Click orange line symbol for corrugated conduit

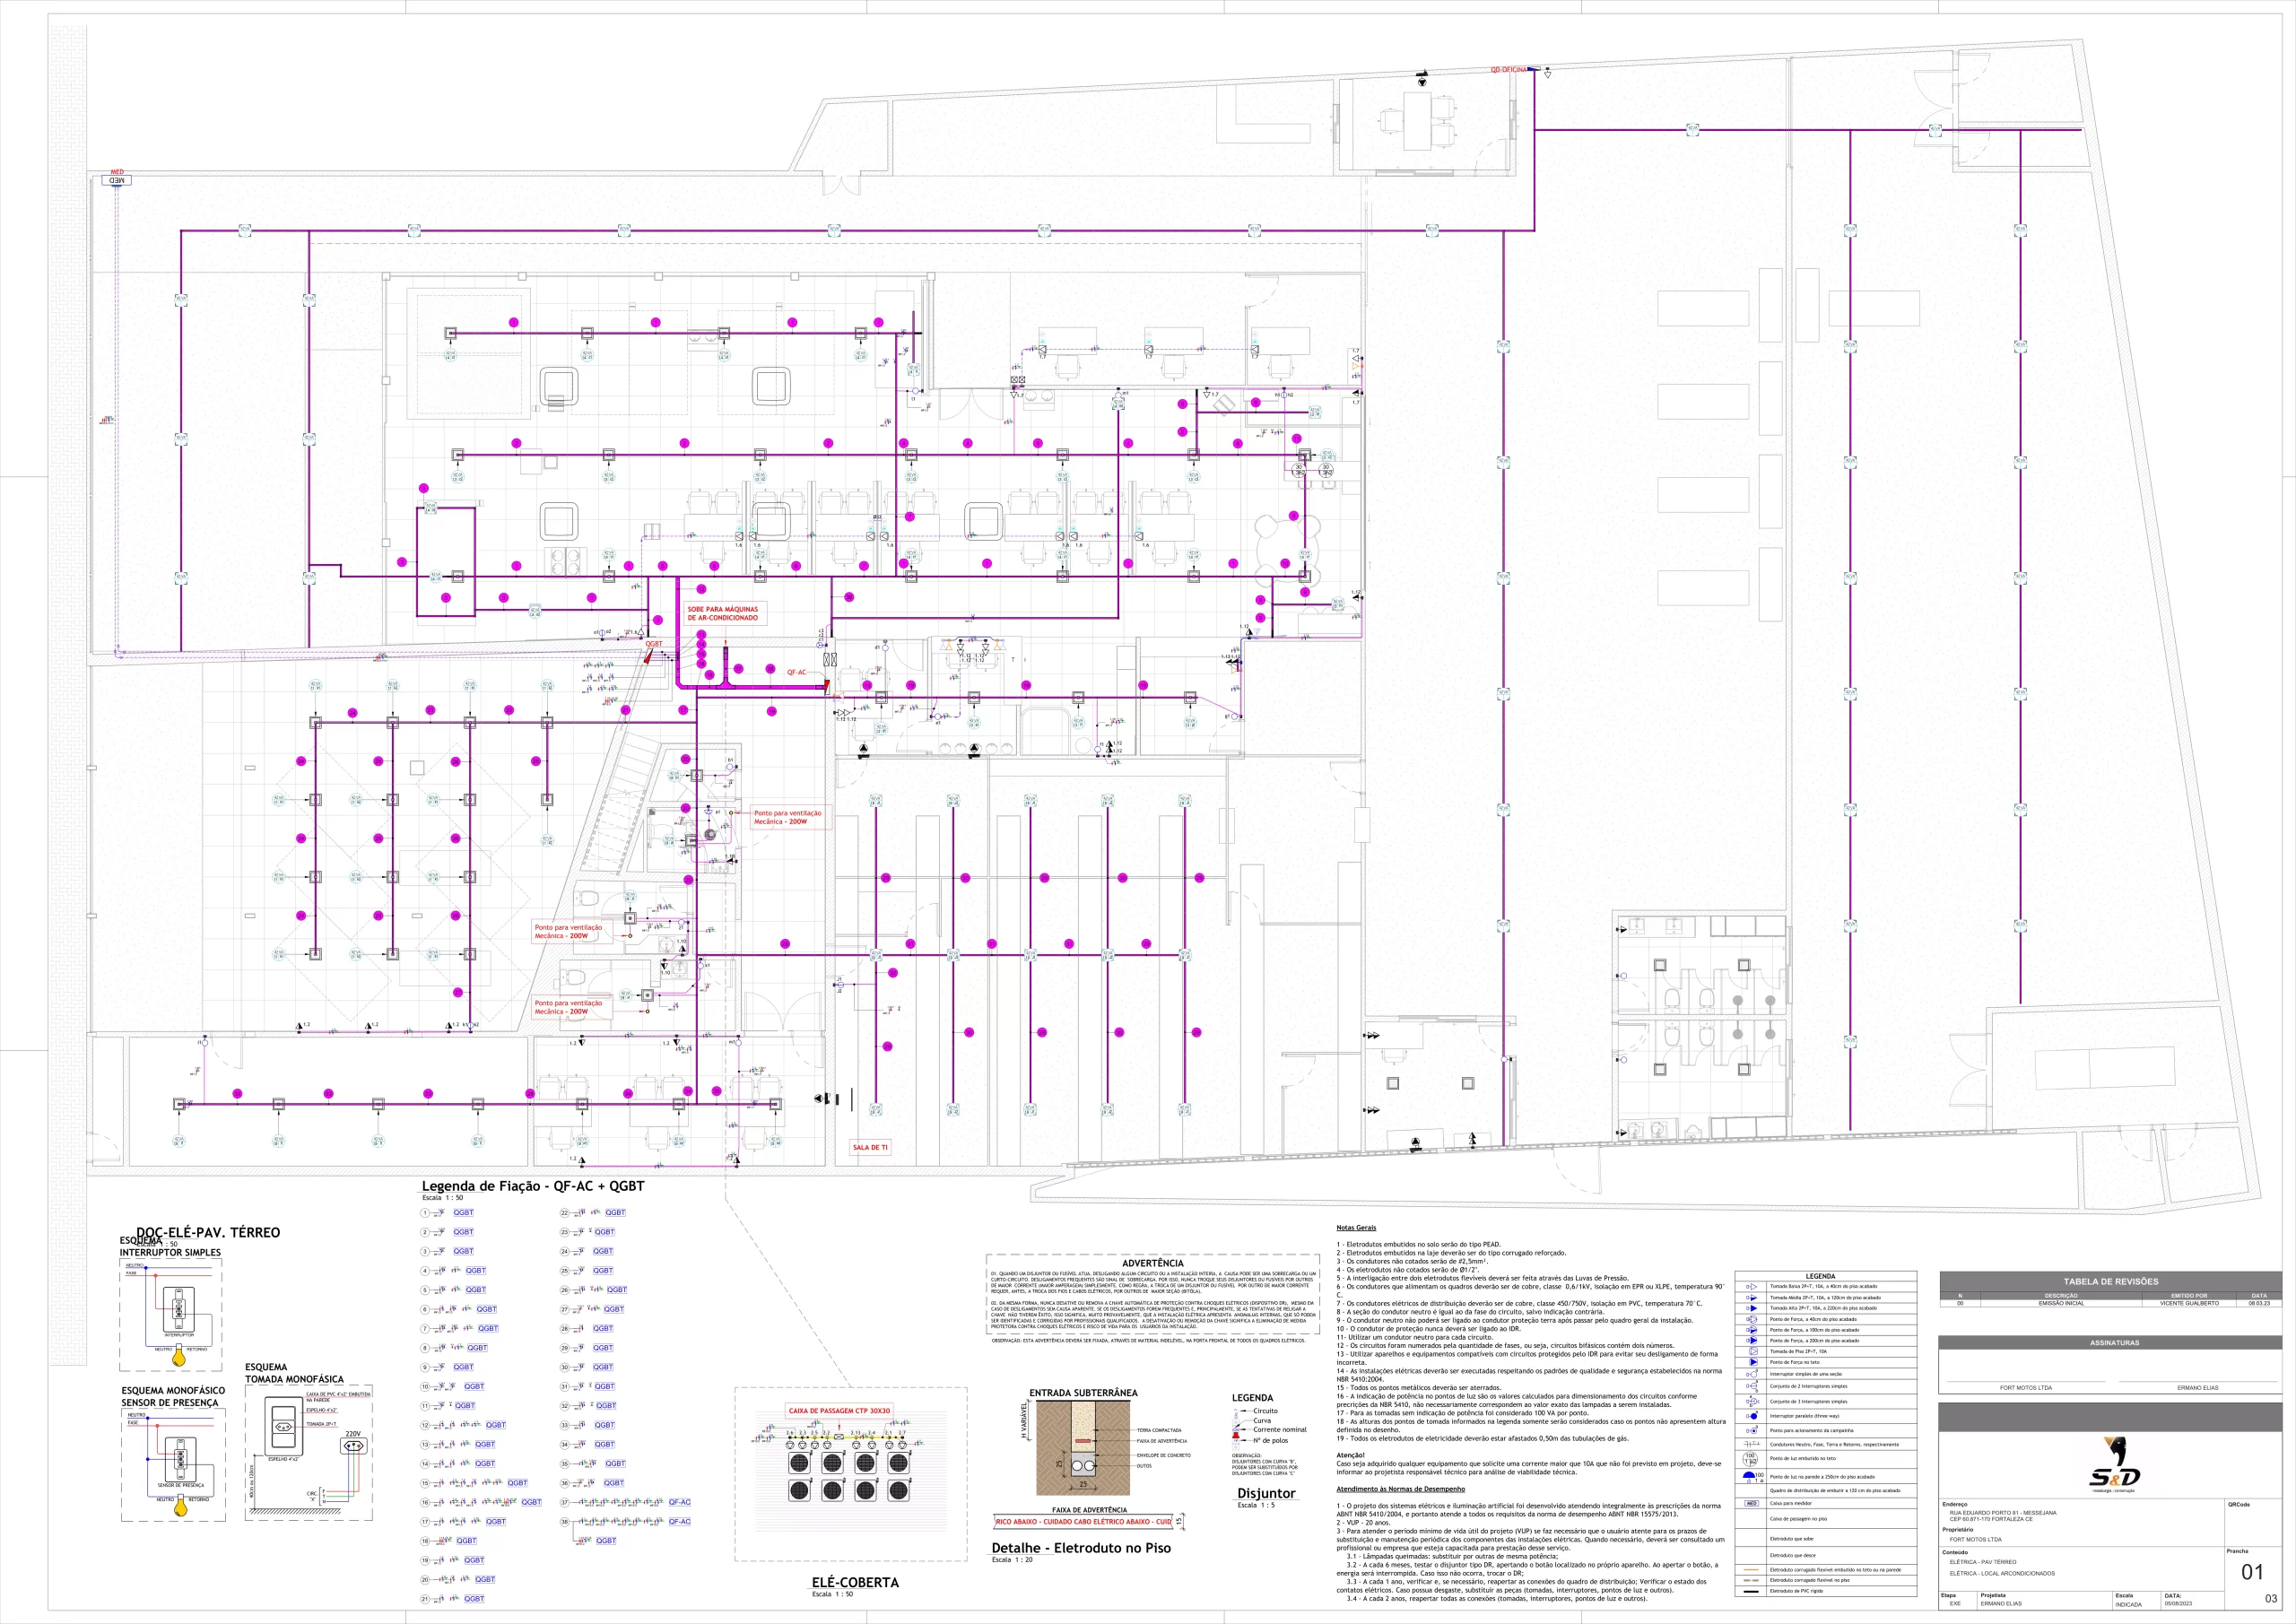click(1751, 1570)
